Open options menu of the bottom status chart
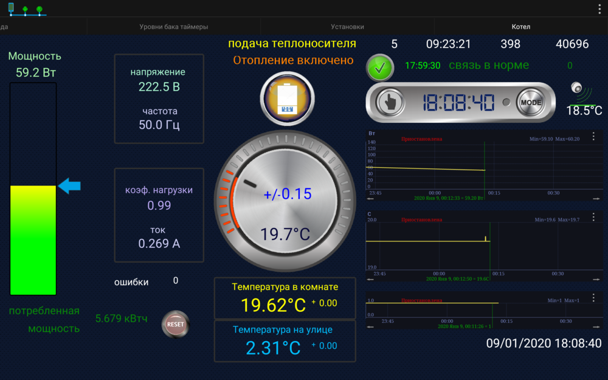This screenshot has width=608, height=380. (593, 297)
